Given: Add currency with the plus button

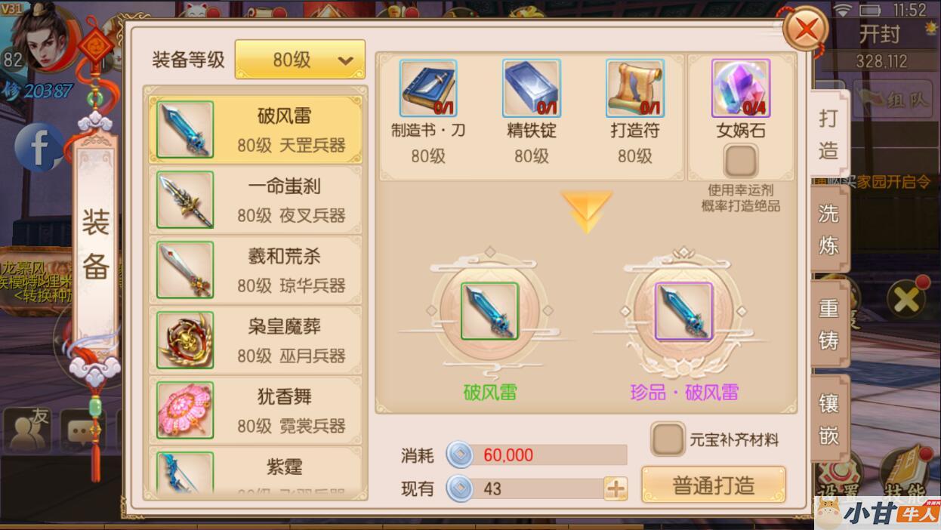Looking at the screenshot, I should (616, 488).
